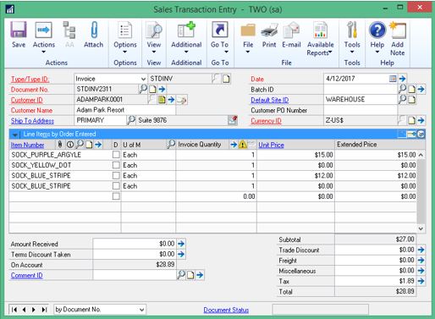Toggle D checkbox for the $12.00 SOCK_BLUE_STRIPE row
435x319 pixels.
(x=116, y=175)
